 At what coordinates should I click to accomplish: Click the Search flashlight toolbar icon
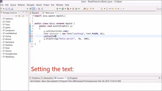click(91, 9)
